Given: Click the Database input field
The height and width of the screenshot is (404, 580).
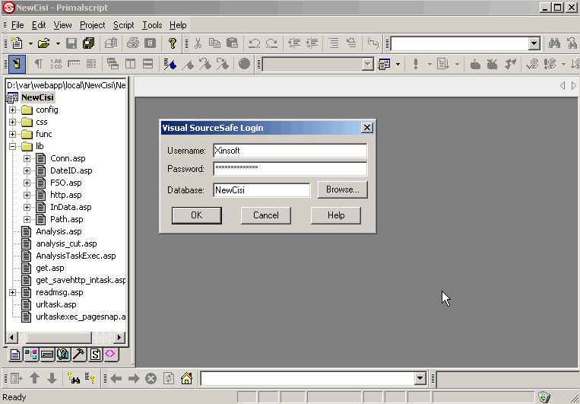Looking at the screenshot, I should (261, 190).
